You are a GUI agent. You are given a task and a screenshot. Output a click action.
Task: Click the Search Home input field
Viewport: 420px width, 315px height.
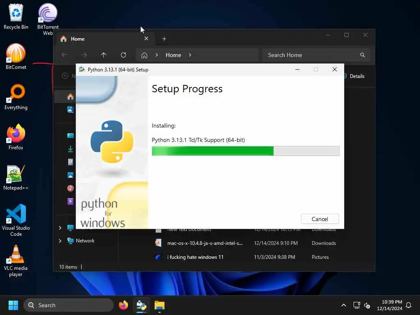click(316, 55)
